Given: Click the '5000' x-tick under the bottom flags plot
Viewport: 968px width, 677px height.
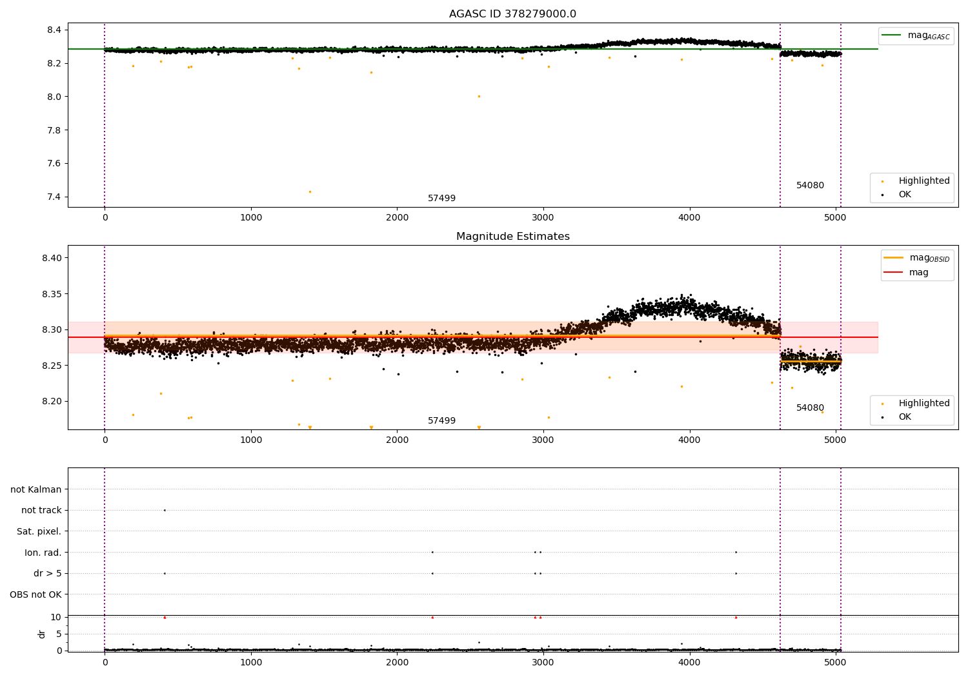Looking at the screenshot, I should 836,663.
